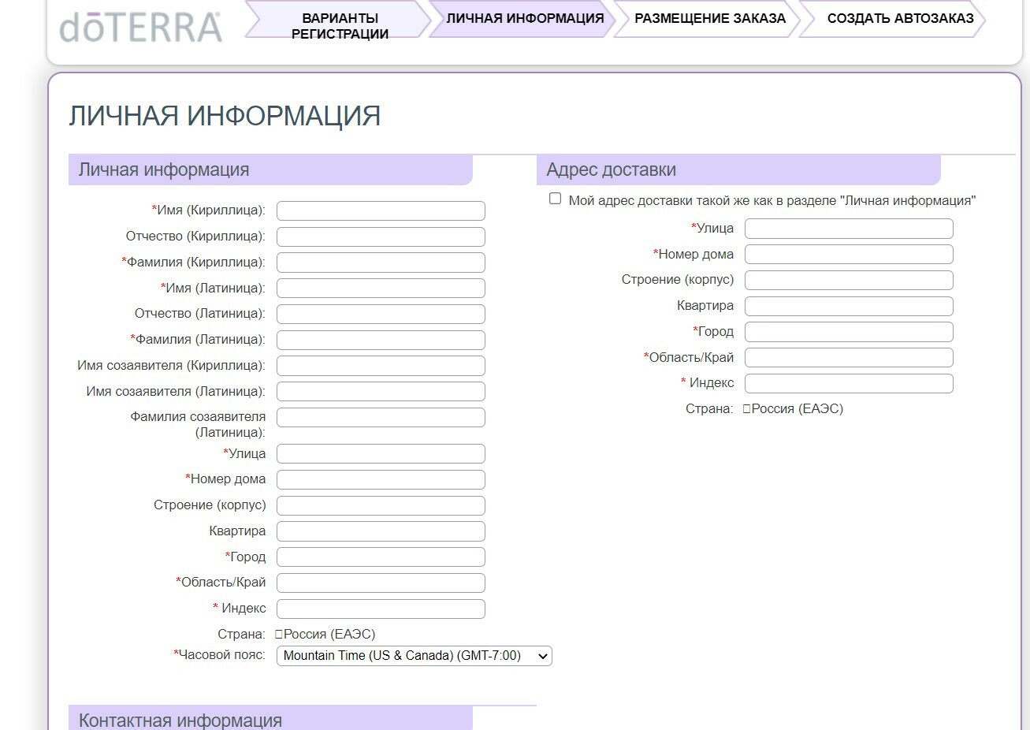Focus Фамилия созаявителя (Латиница) input
Viewport: 1030px width, 730px height.
point(381,418)
